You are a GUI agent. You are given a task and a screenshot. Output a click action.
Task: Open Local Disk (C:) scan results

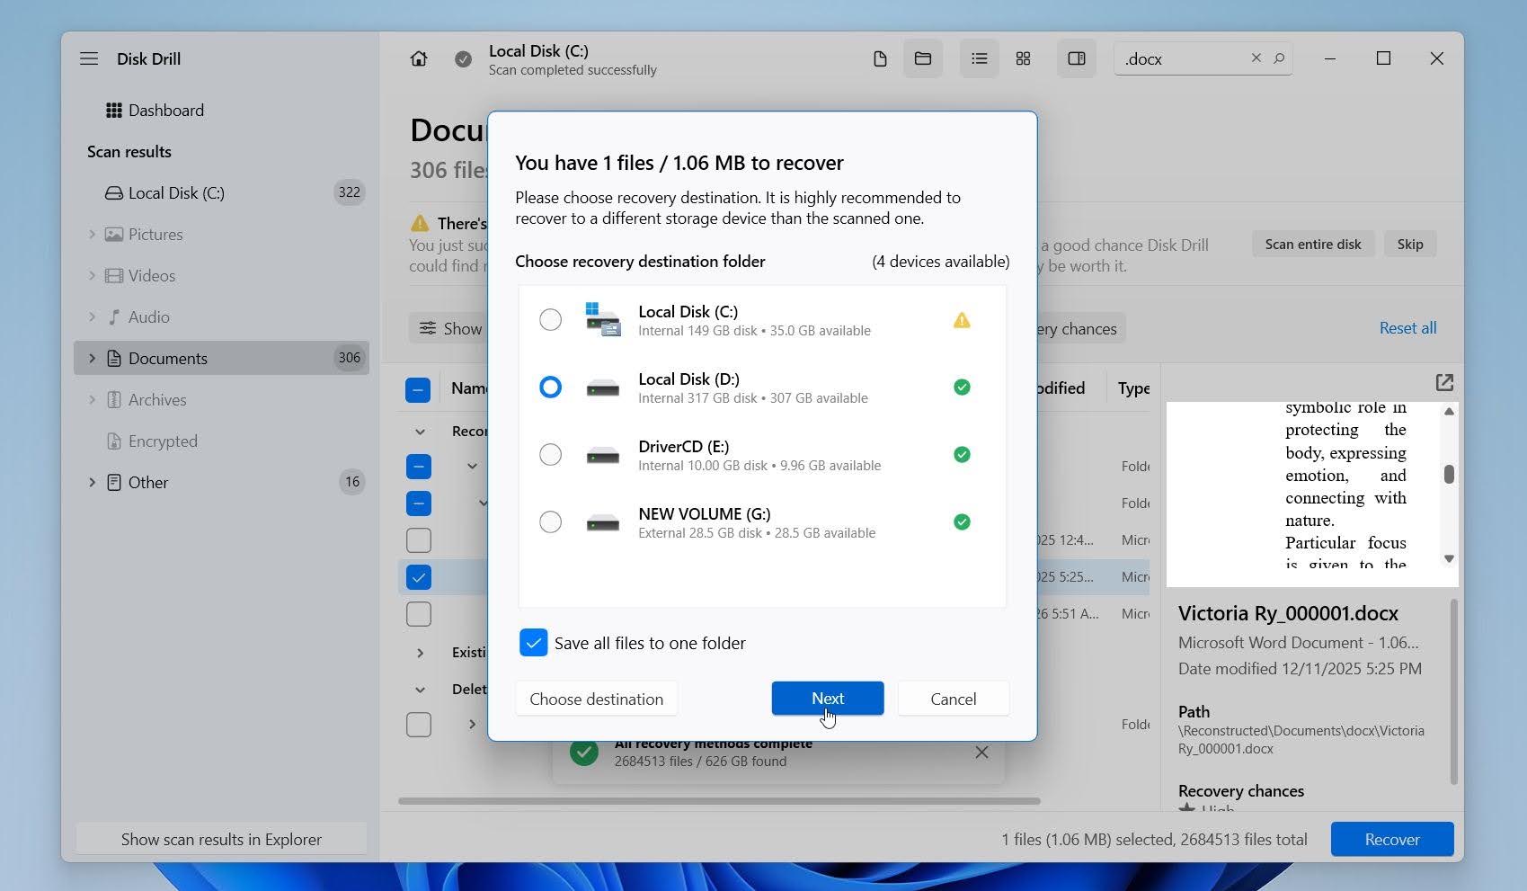[221, 192]
